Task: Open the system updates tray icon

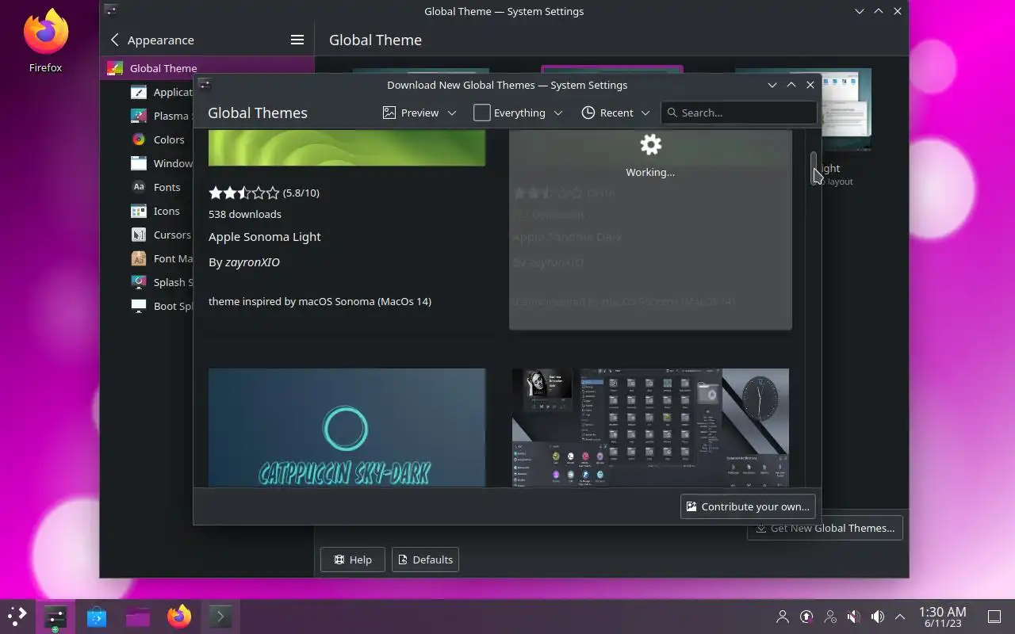Action: (806, 616)
